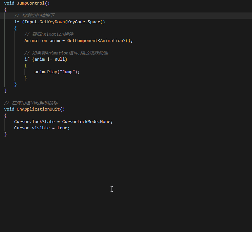Click the closing brace of OnApplicationQuit
This screenshot has width=252, height=232.
click(6, 134)
